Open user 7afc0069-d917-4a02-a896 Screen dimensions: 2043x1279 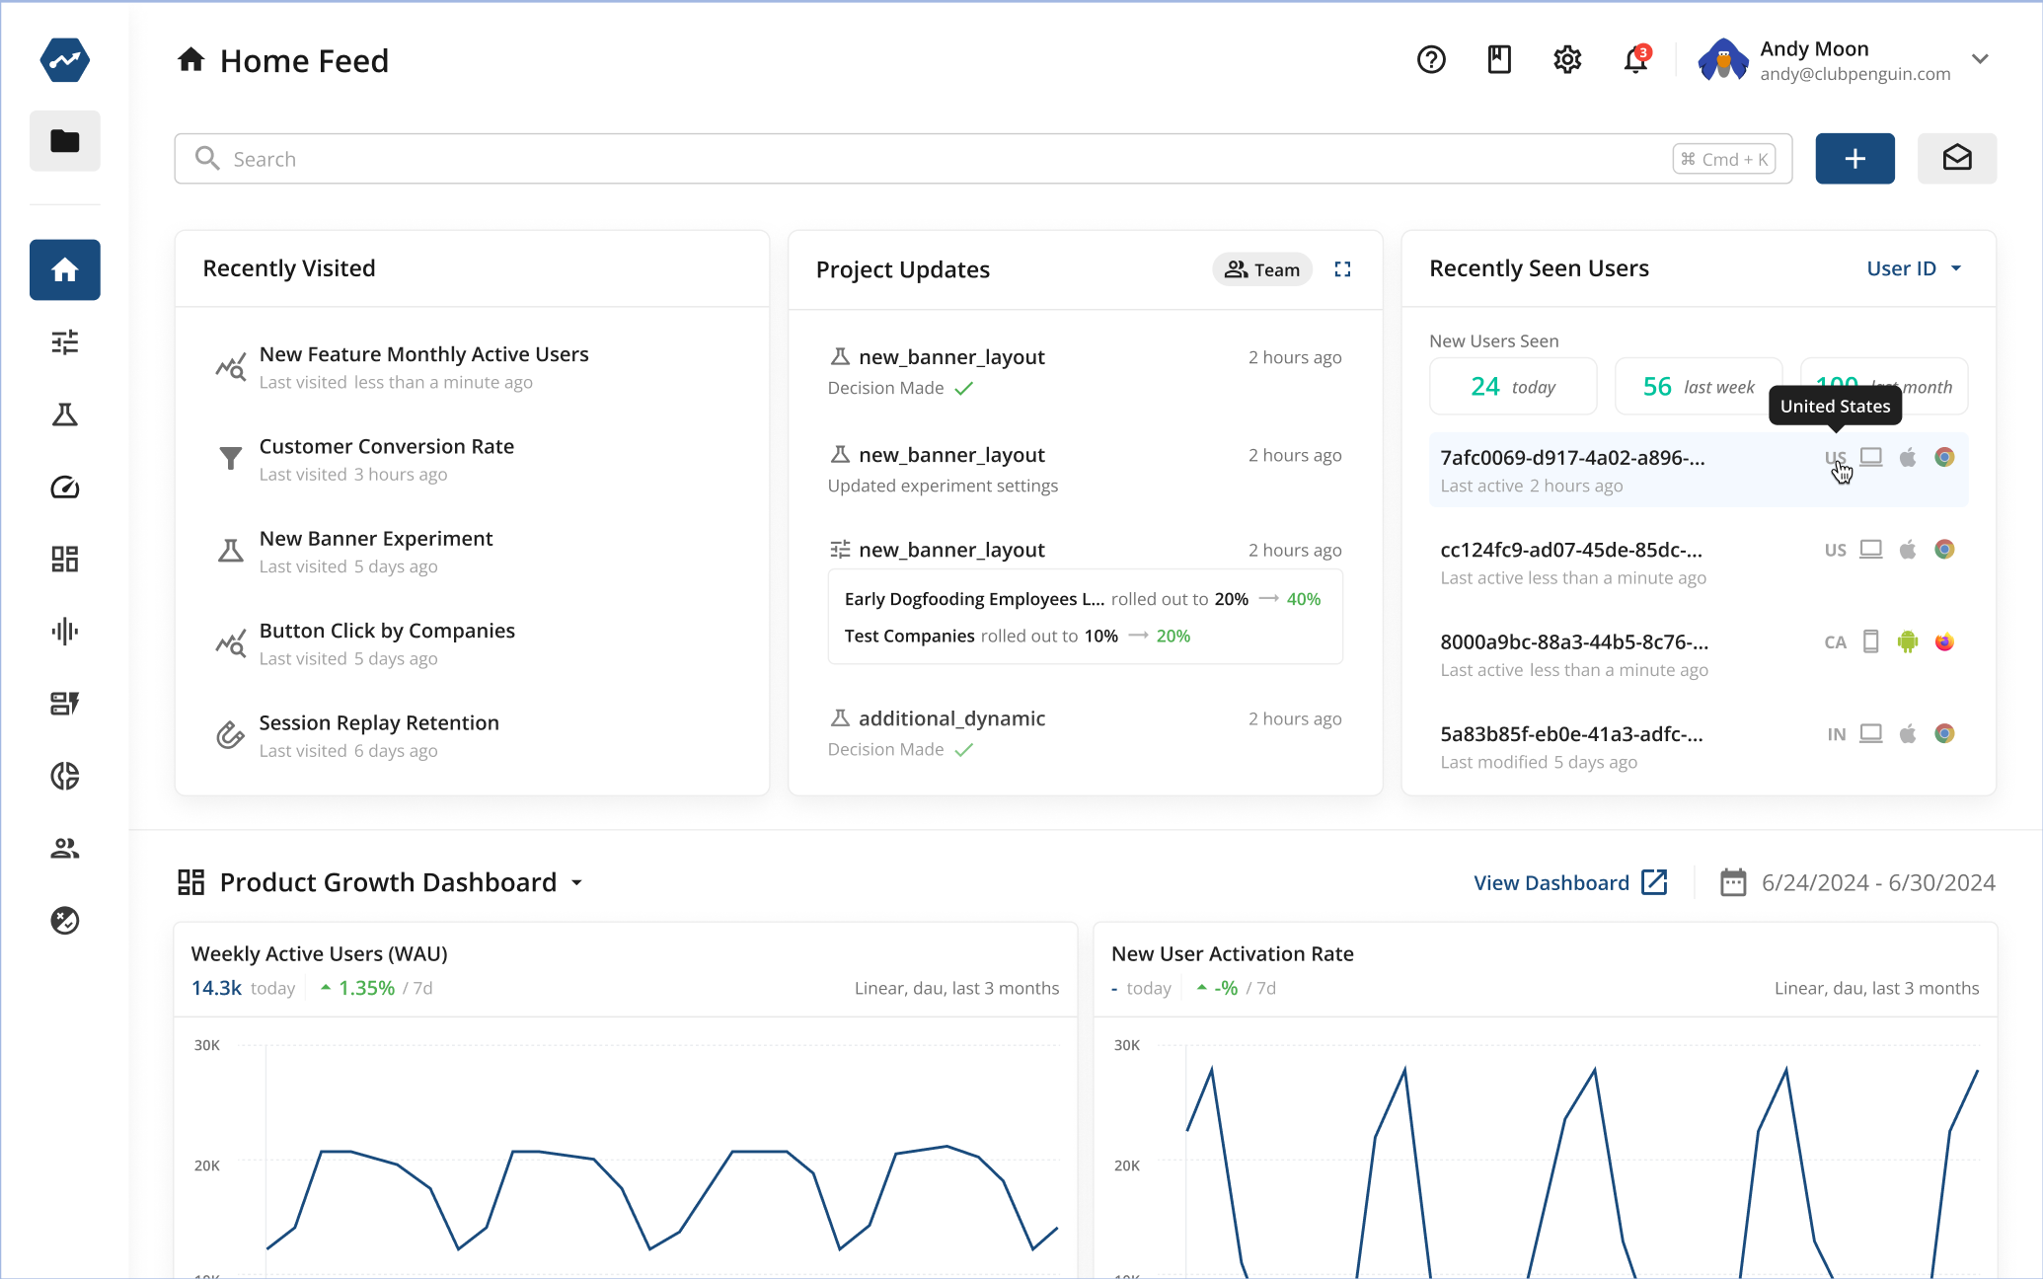1699,470
